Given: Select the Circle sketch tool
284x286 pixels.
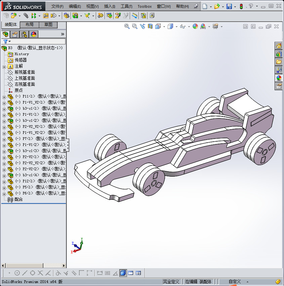Looking at the screenshot, I should point(16,273).
